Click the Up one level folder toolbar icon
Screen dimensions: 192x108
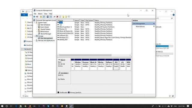pyautogui.click(x=41, y=17)
